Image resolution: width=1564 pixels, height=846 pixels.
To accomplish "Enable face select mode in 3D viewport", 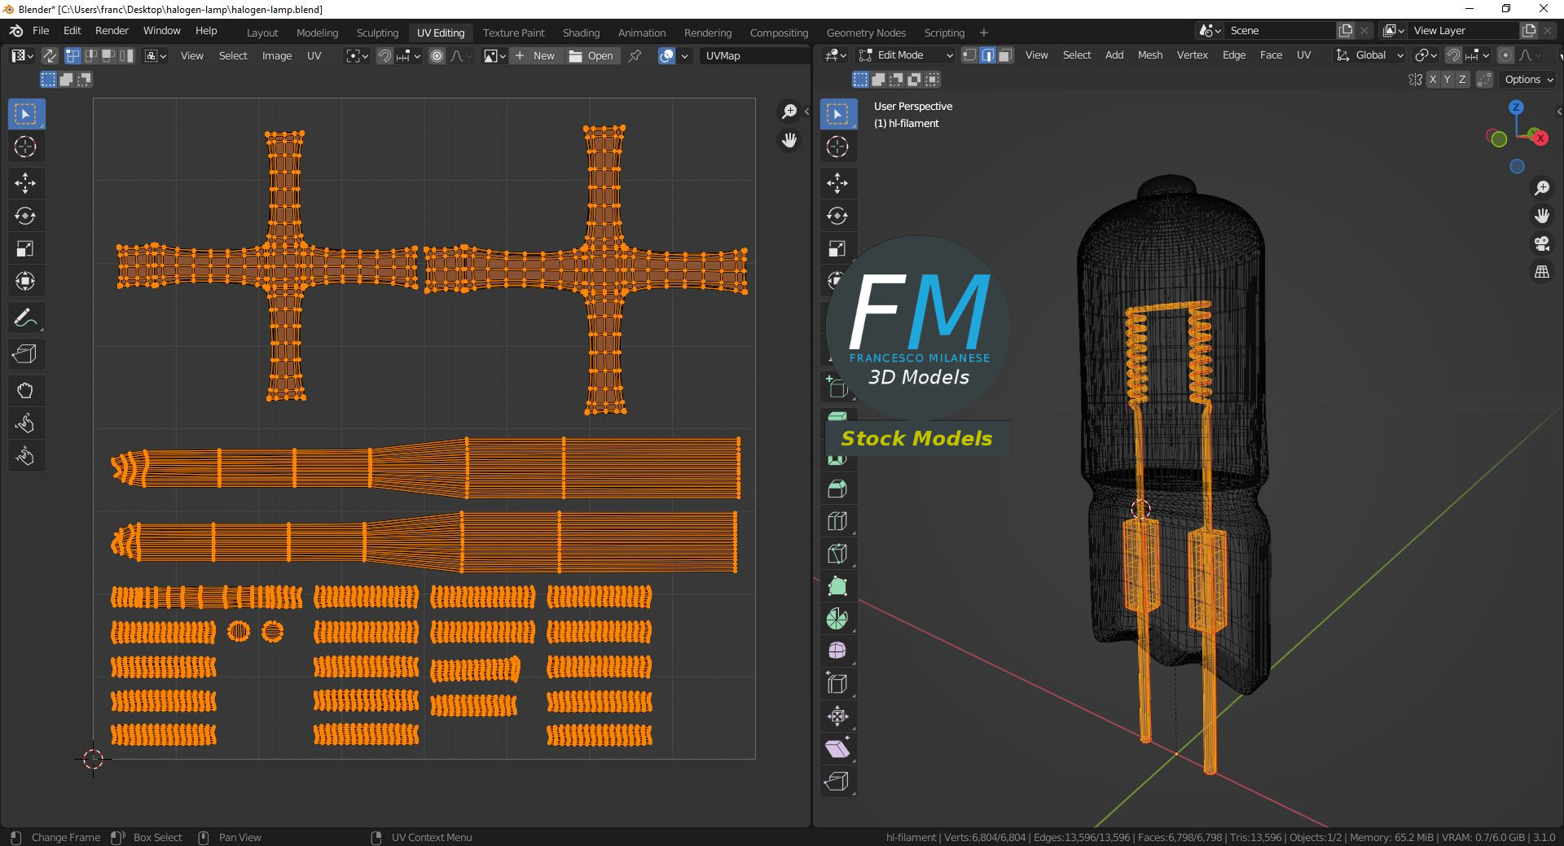I will coord(1005,55).
